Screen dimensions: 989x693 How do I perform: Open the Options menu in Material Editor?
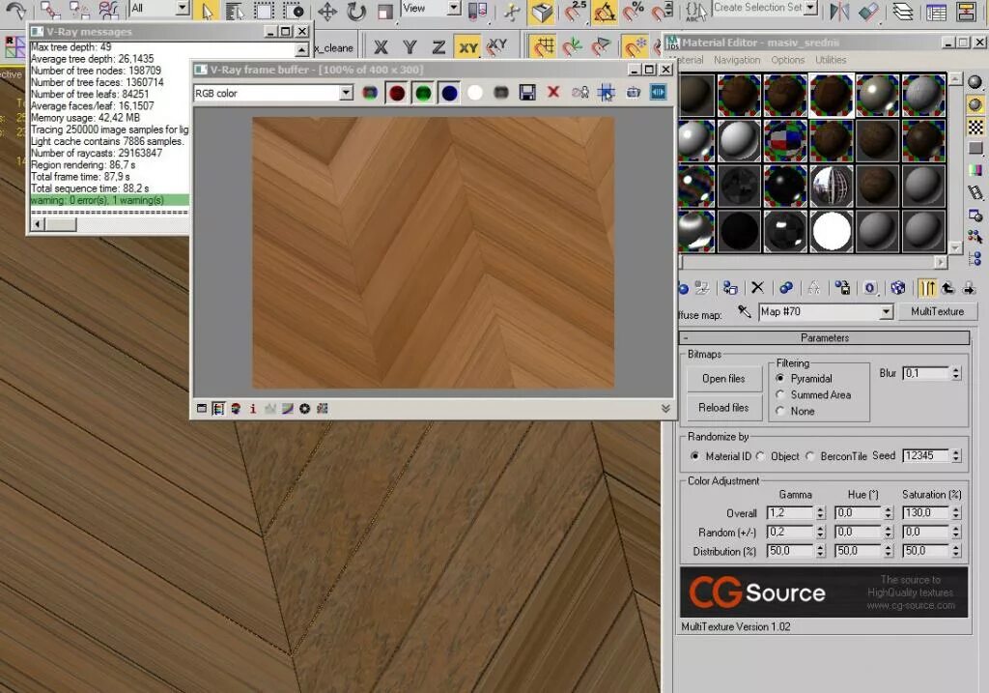787,60
